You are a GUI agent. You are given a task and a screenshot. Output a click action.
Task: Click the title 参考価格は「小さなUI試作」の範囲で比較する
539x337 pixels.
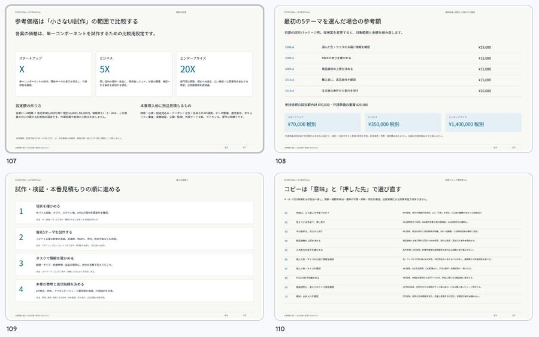click(x=76, y=22)
